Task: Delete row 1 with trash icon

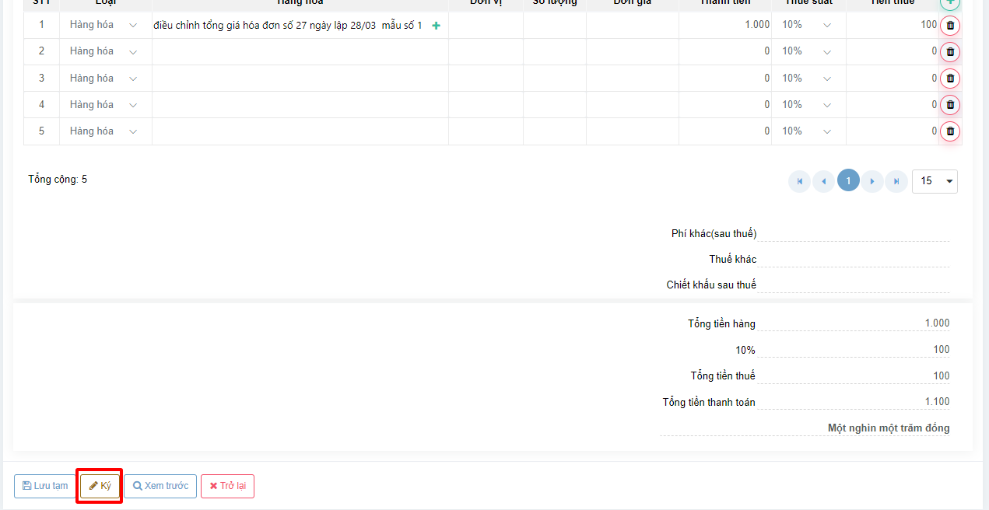Action: coord(950,25)
